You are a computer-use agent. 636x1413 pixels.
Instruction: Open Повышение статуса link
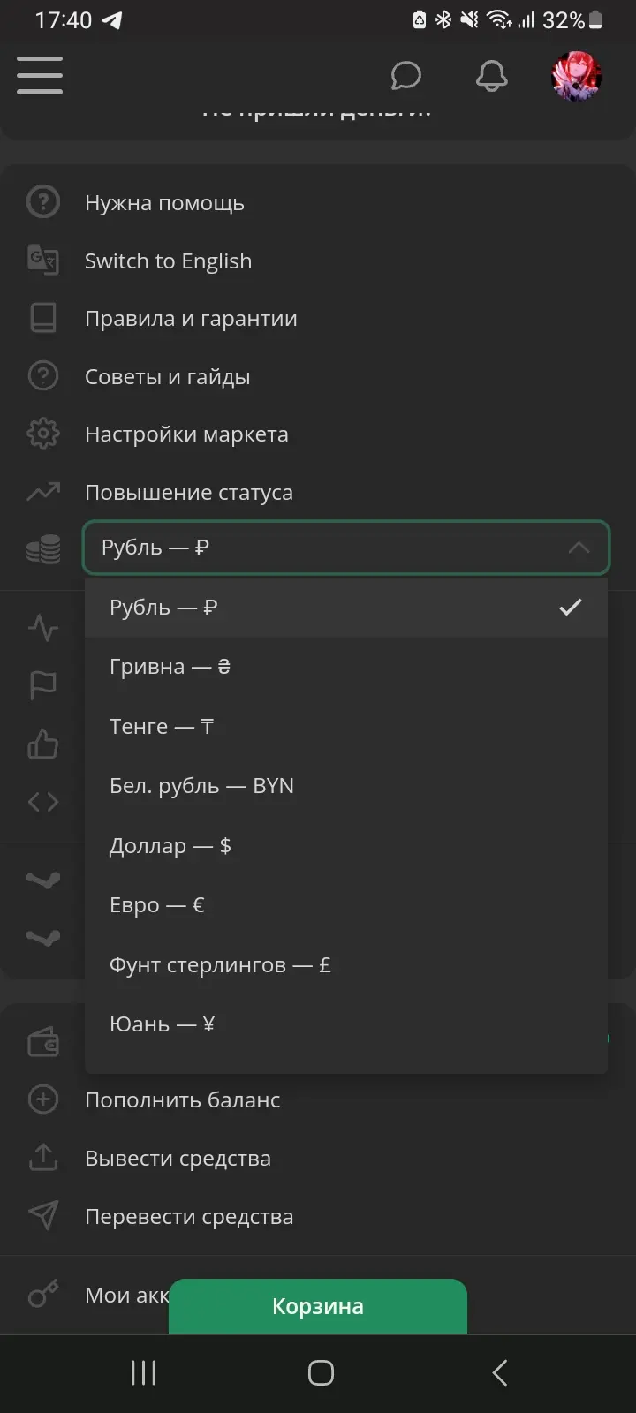tap(188, 493)
